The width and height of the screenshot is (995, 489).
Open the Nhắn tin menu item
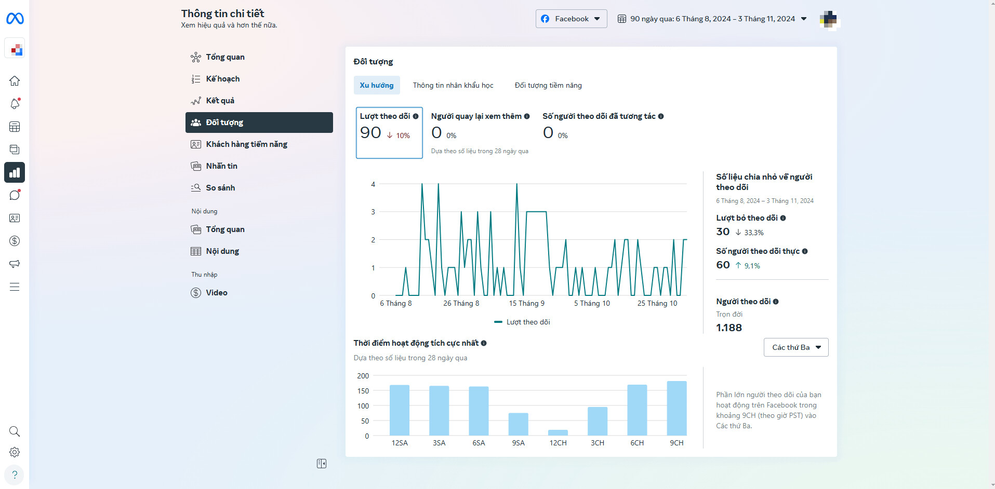click(259, 166)
